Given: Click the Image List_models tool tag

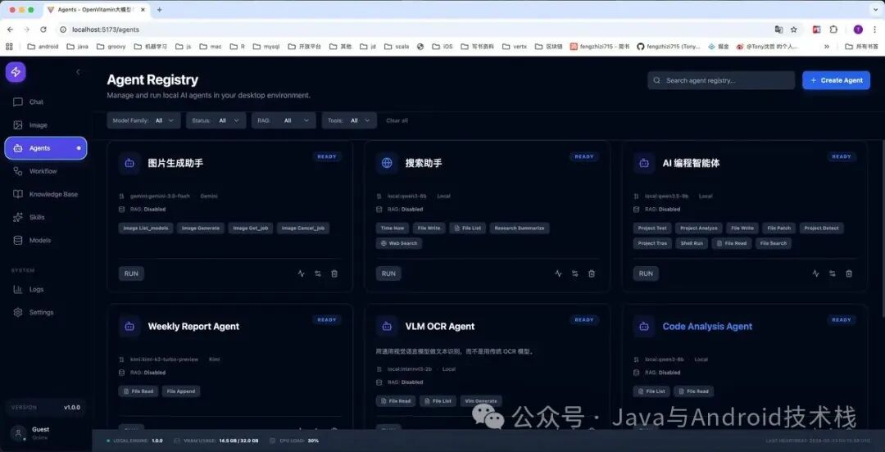Looking at the screenshot, I should pyautogui.click(x=146, y=228).
